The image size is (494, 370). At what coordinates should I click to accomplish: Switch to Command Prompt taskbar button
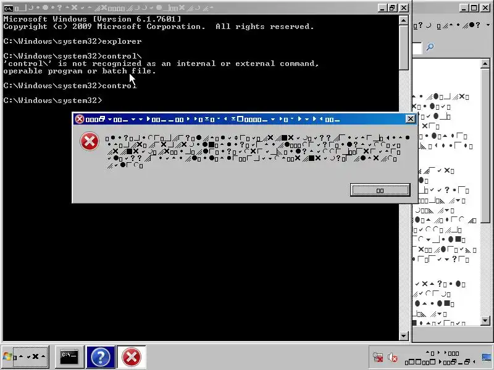[x=69, y=357]
